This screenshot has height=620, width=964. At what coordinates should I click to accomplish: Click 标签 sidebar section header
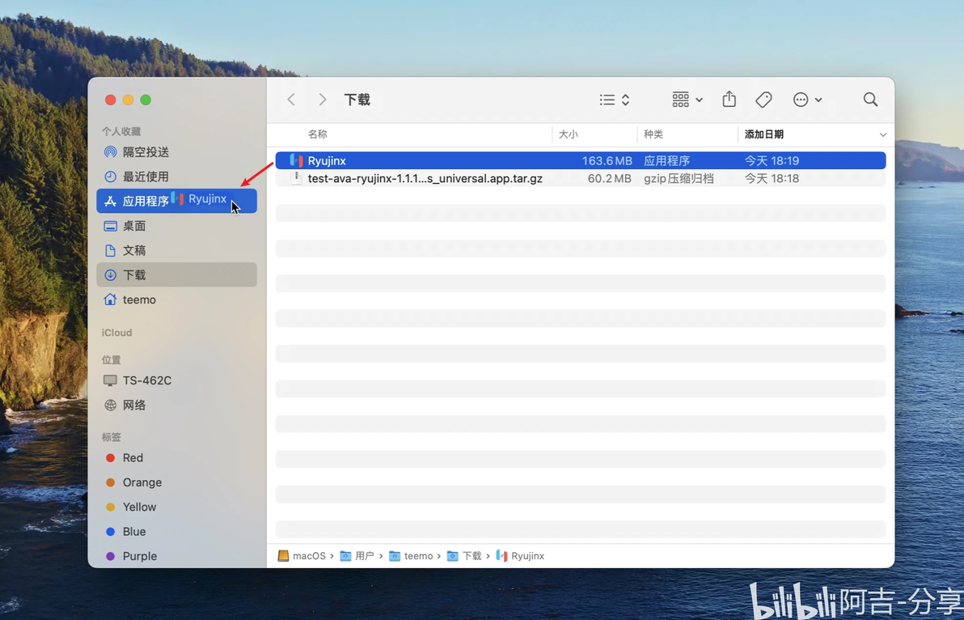[x=112, y=437]
